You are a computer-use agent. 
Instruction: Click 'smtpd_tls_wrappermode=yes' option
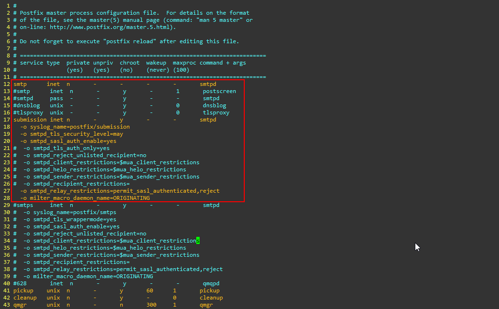[x=75, y=219]
